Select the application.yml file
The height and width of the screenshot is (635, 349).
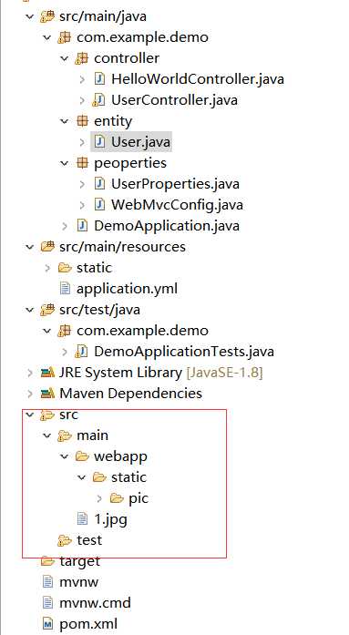tap(127, 289)
